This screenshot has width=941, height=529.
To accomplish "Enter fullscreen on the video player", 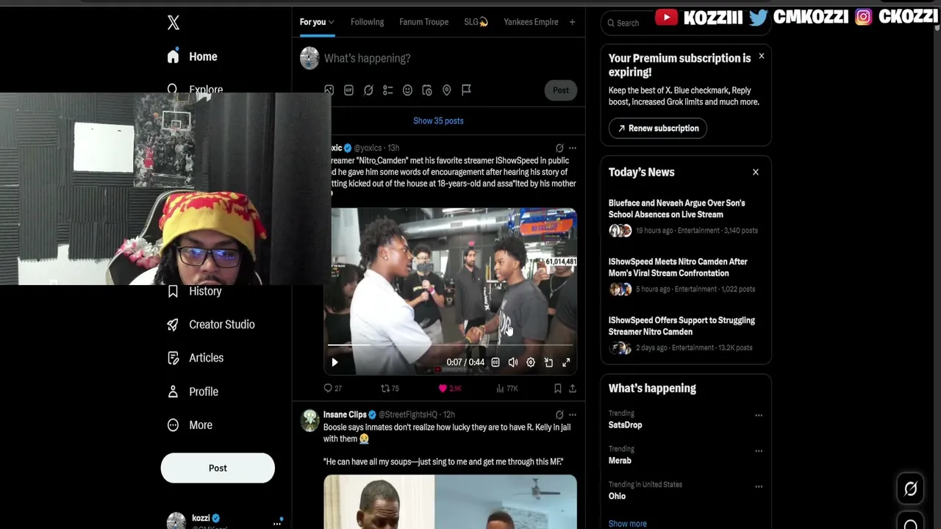I will (x=566, y=362).
